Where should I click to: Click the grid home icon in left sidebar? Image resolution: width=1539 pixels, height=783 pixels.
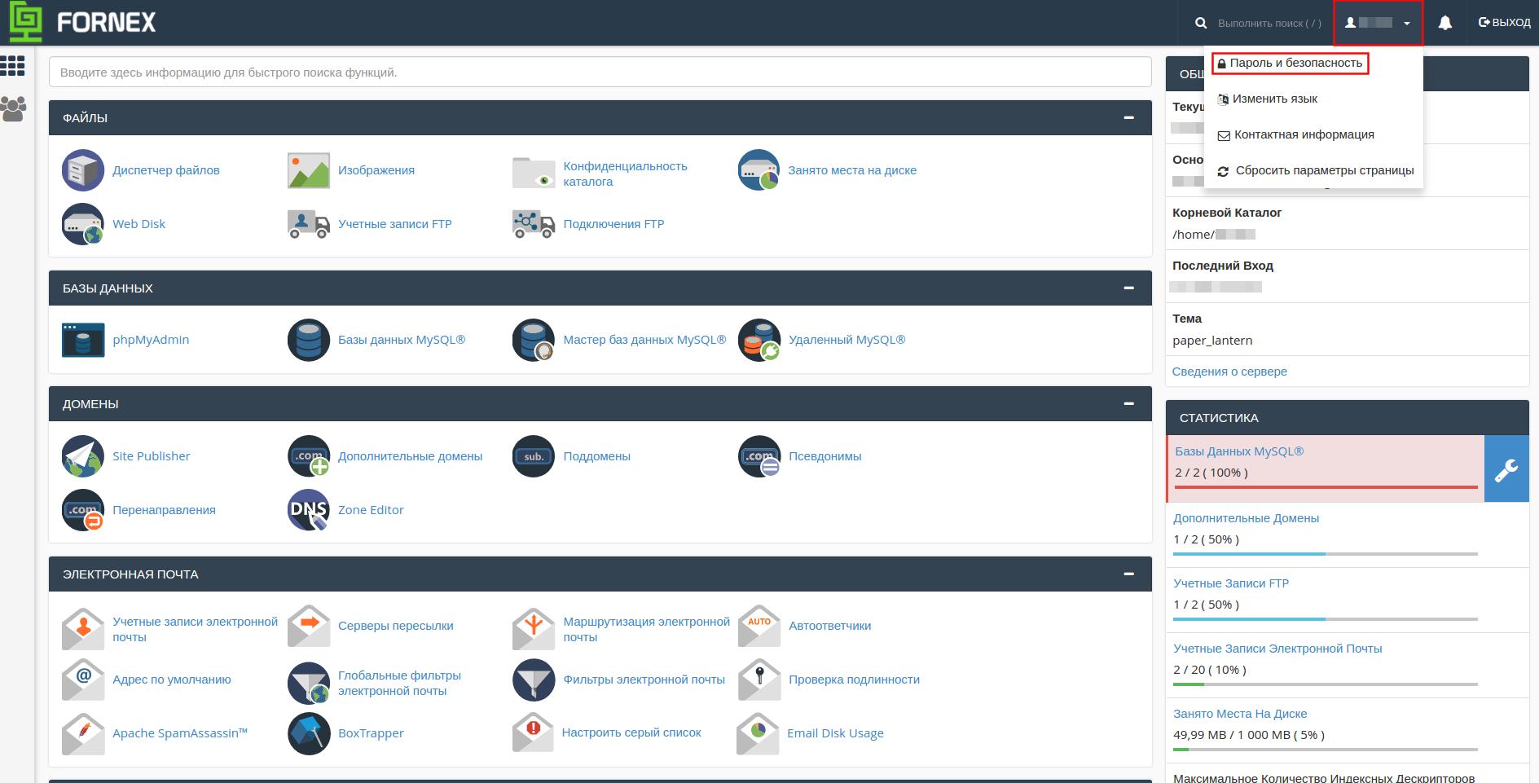pyautogui.click(x=13, y=65)
